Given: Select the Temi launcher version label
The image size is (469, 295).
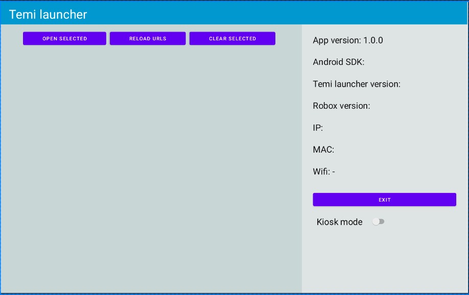Looking at the screenshot, I should point(357,84).
